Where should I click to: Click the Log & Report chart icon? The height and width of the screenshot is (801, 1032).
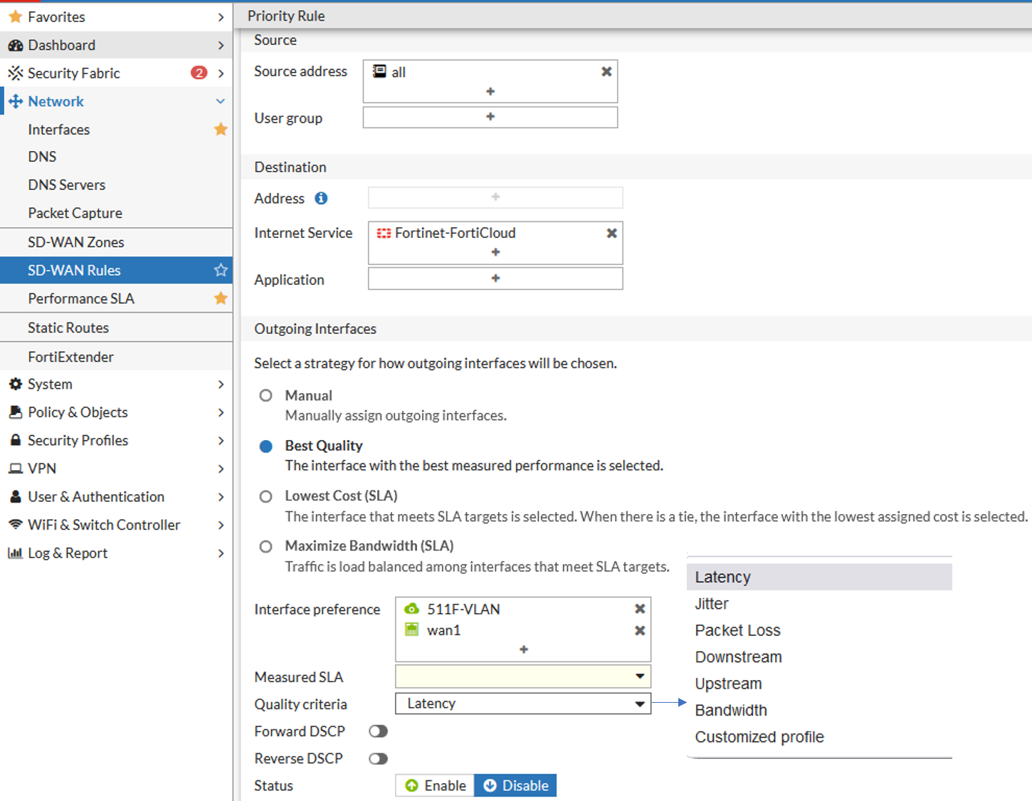tap(16, 553)
